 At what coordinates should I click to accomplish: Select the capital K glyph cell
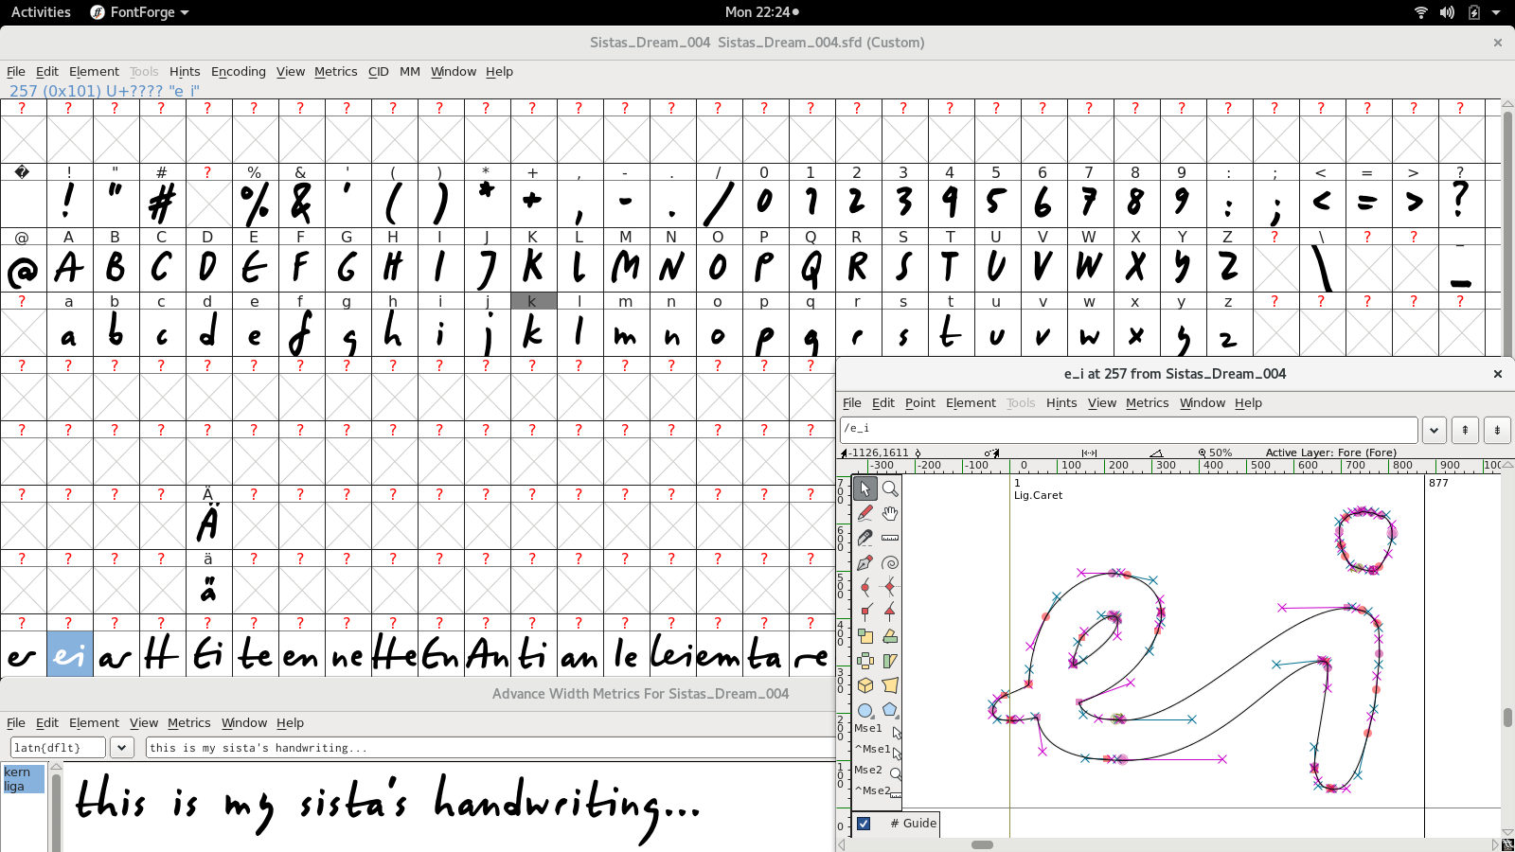(533, 268)
